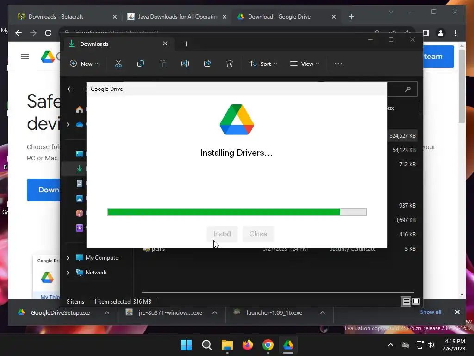Select Pictures icon in Explorer sidebar

click(80, 198)
